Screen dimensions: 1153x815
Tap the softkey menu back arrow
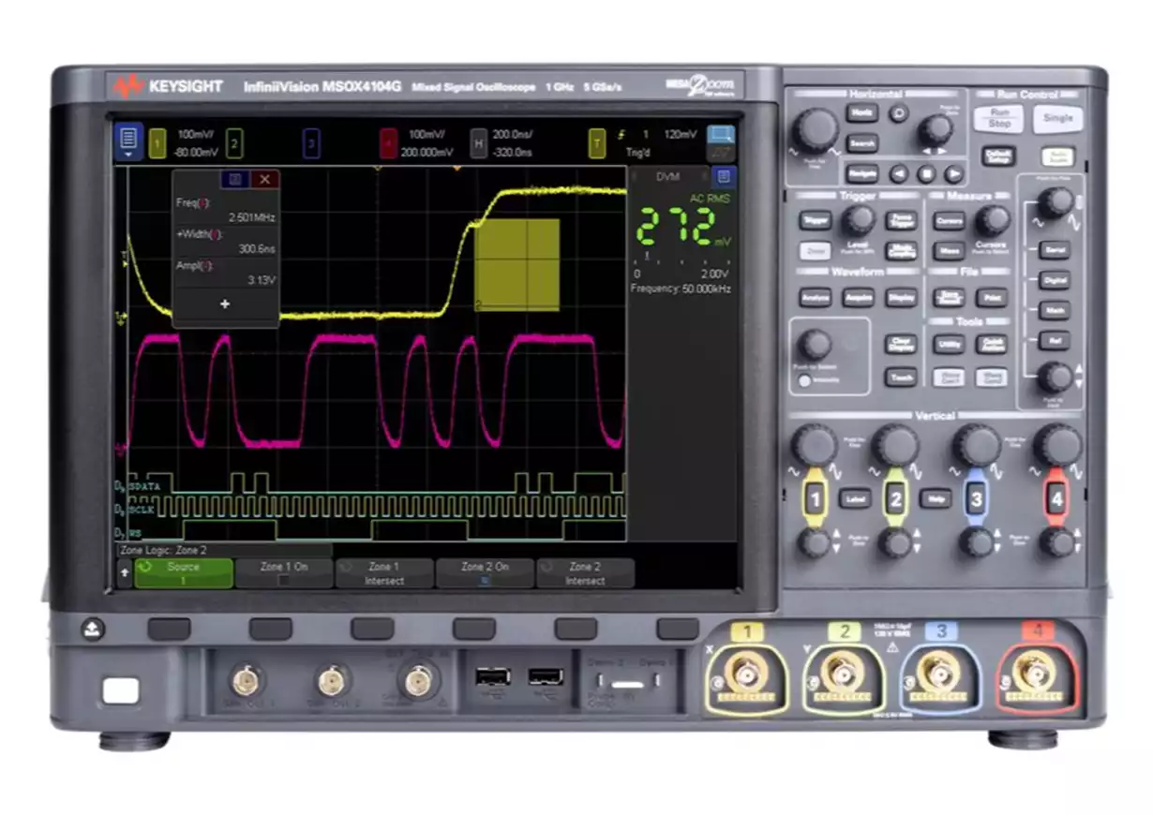pyautogui.click(x=124, y=572)
